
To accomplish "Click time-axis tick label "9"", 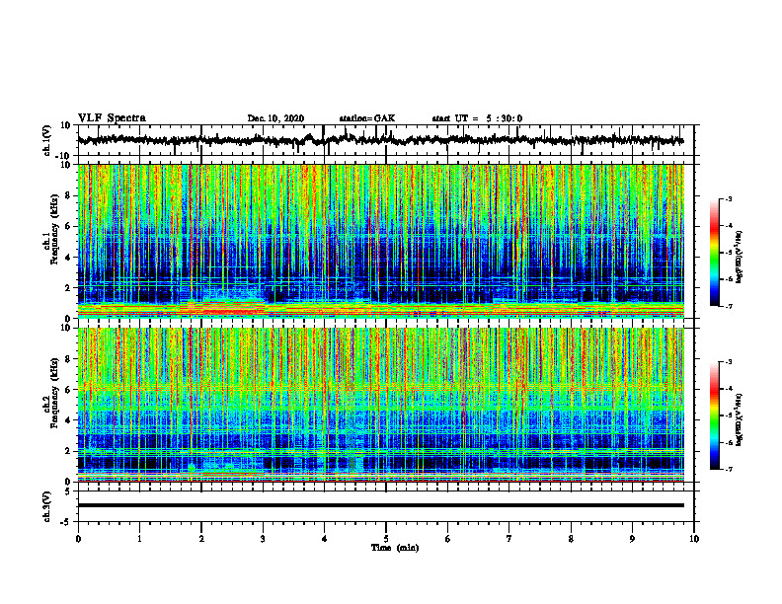I will [x=632, y=539].
